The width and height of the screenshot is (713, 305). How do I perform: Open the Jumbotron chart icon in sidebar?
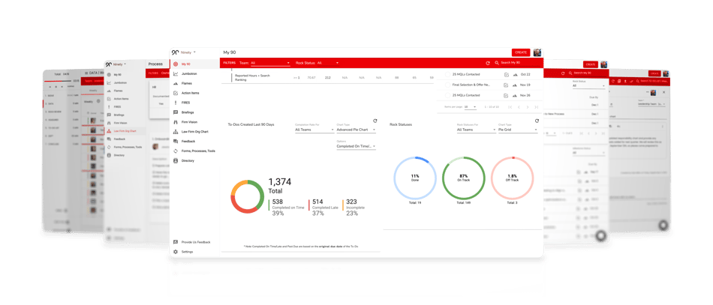176,73
